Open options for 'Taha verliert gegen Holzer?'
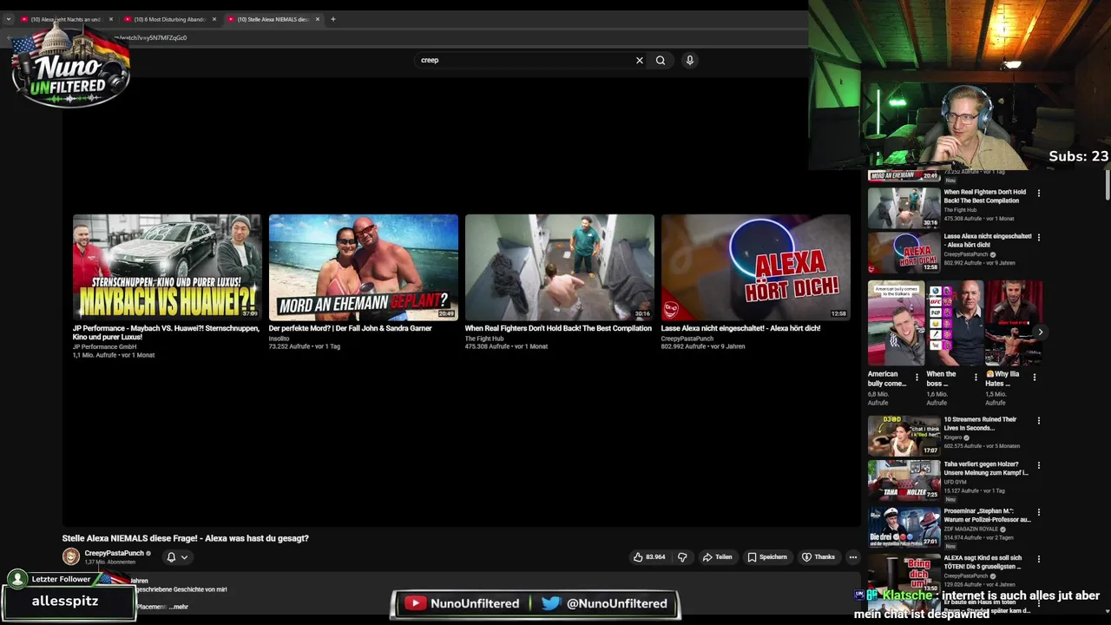 point(1039,465)
